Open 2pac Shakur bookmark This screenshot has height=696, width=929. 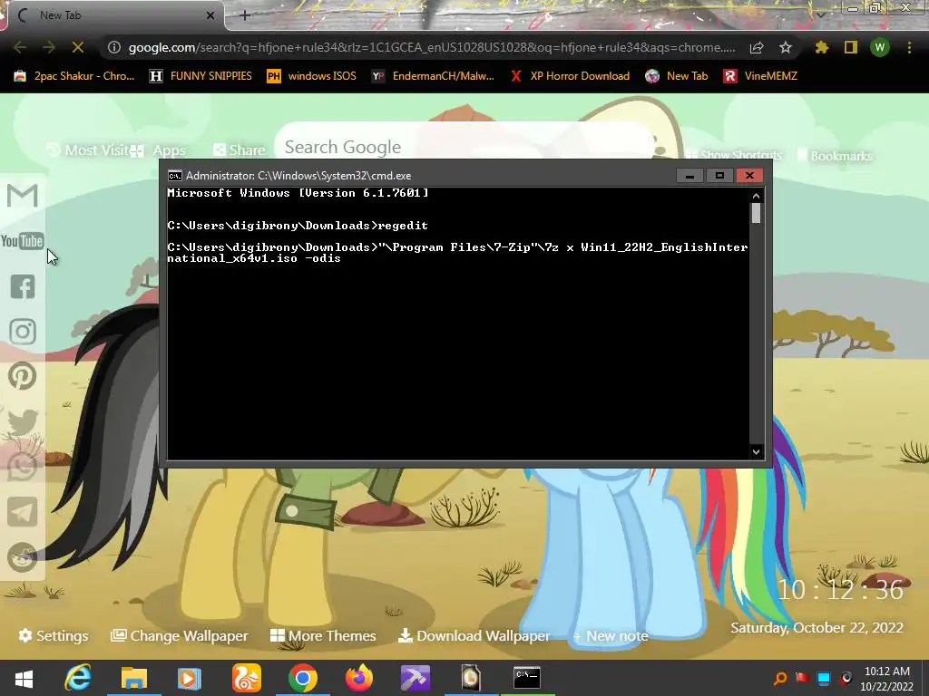[74, 76]
